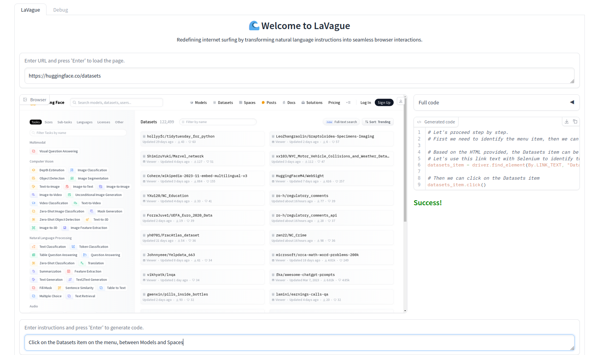Click the Summarization task icon
The image size is (593, 355).
click(34, 272)
